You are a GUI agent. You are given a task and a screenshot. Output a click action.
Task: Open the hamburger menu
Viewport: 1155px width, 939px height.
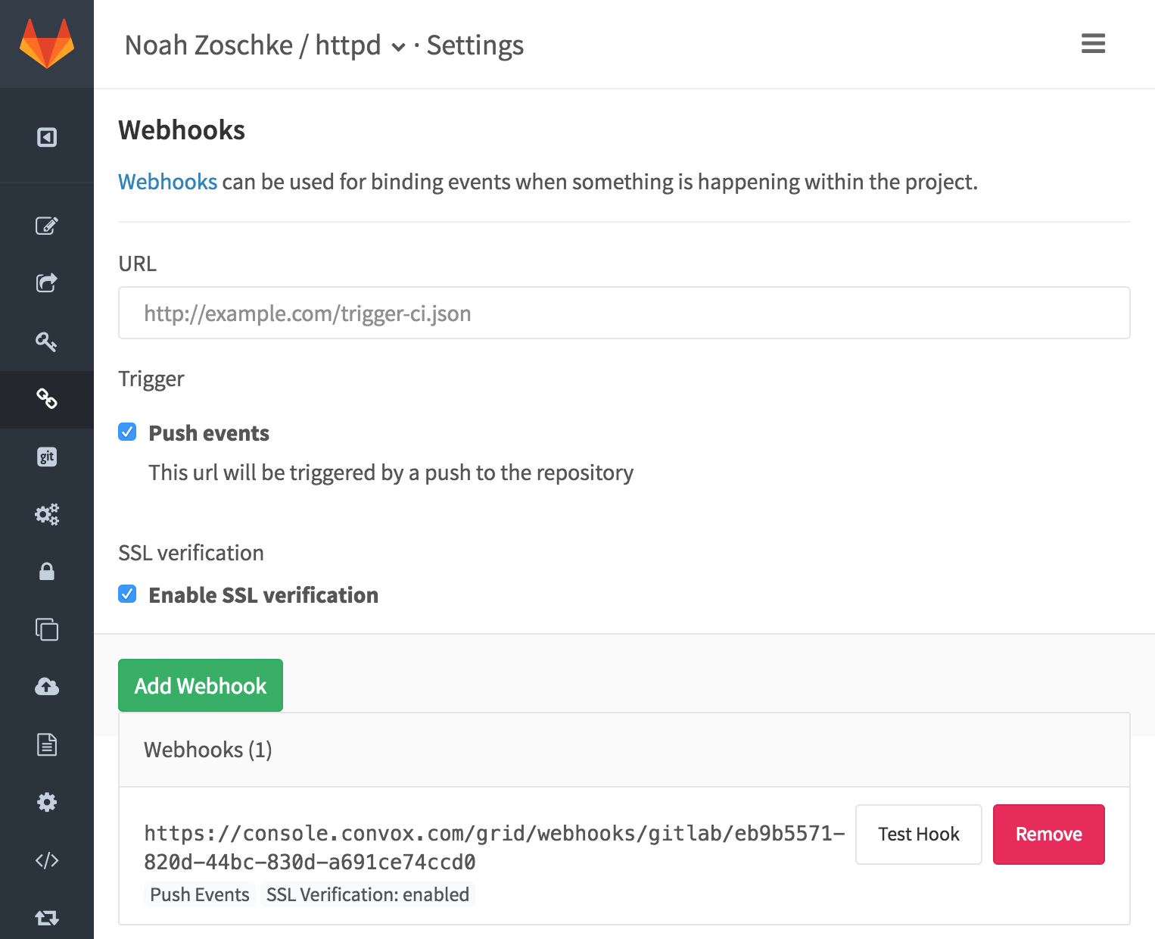[x=1092, y=44]
